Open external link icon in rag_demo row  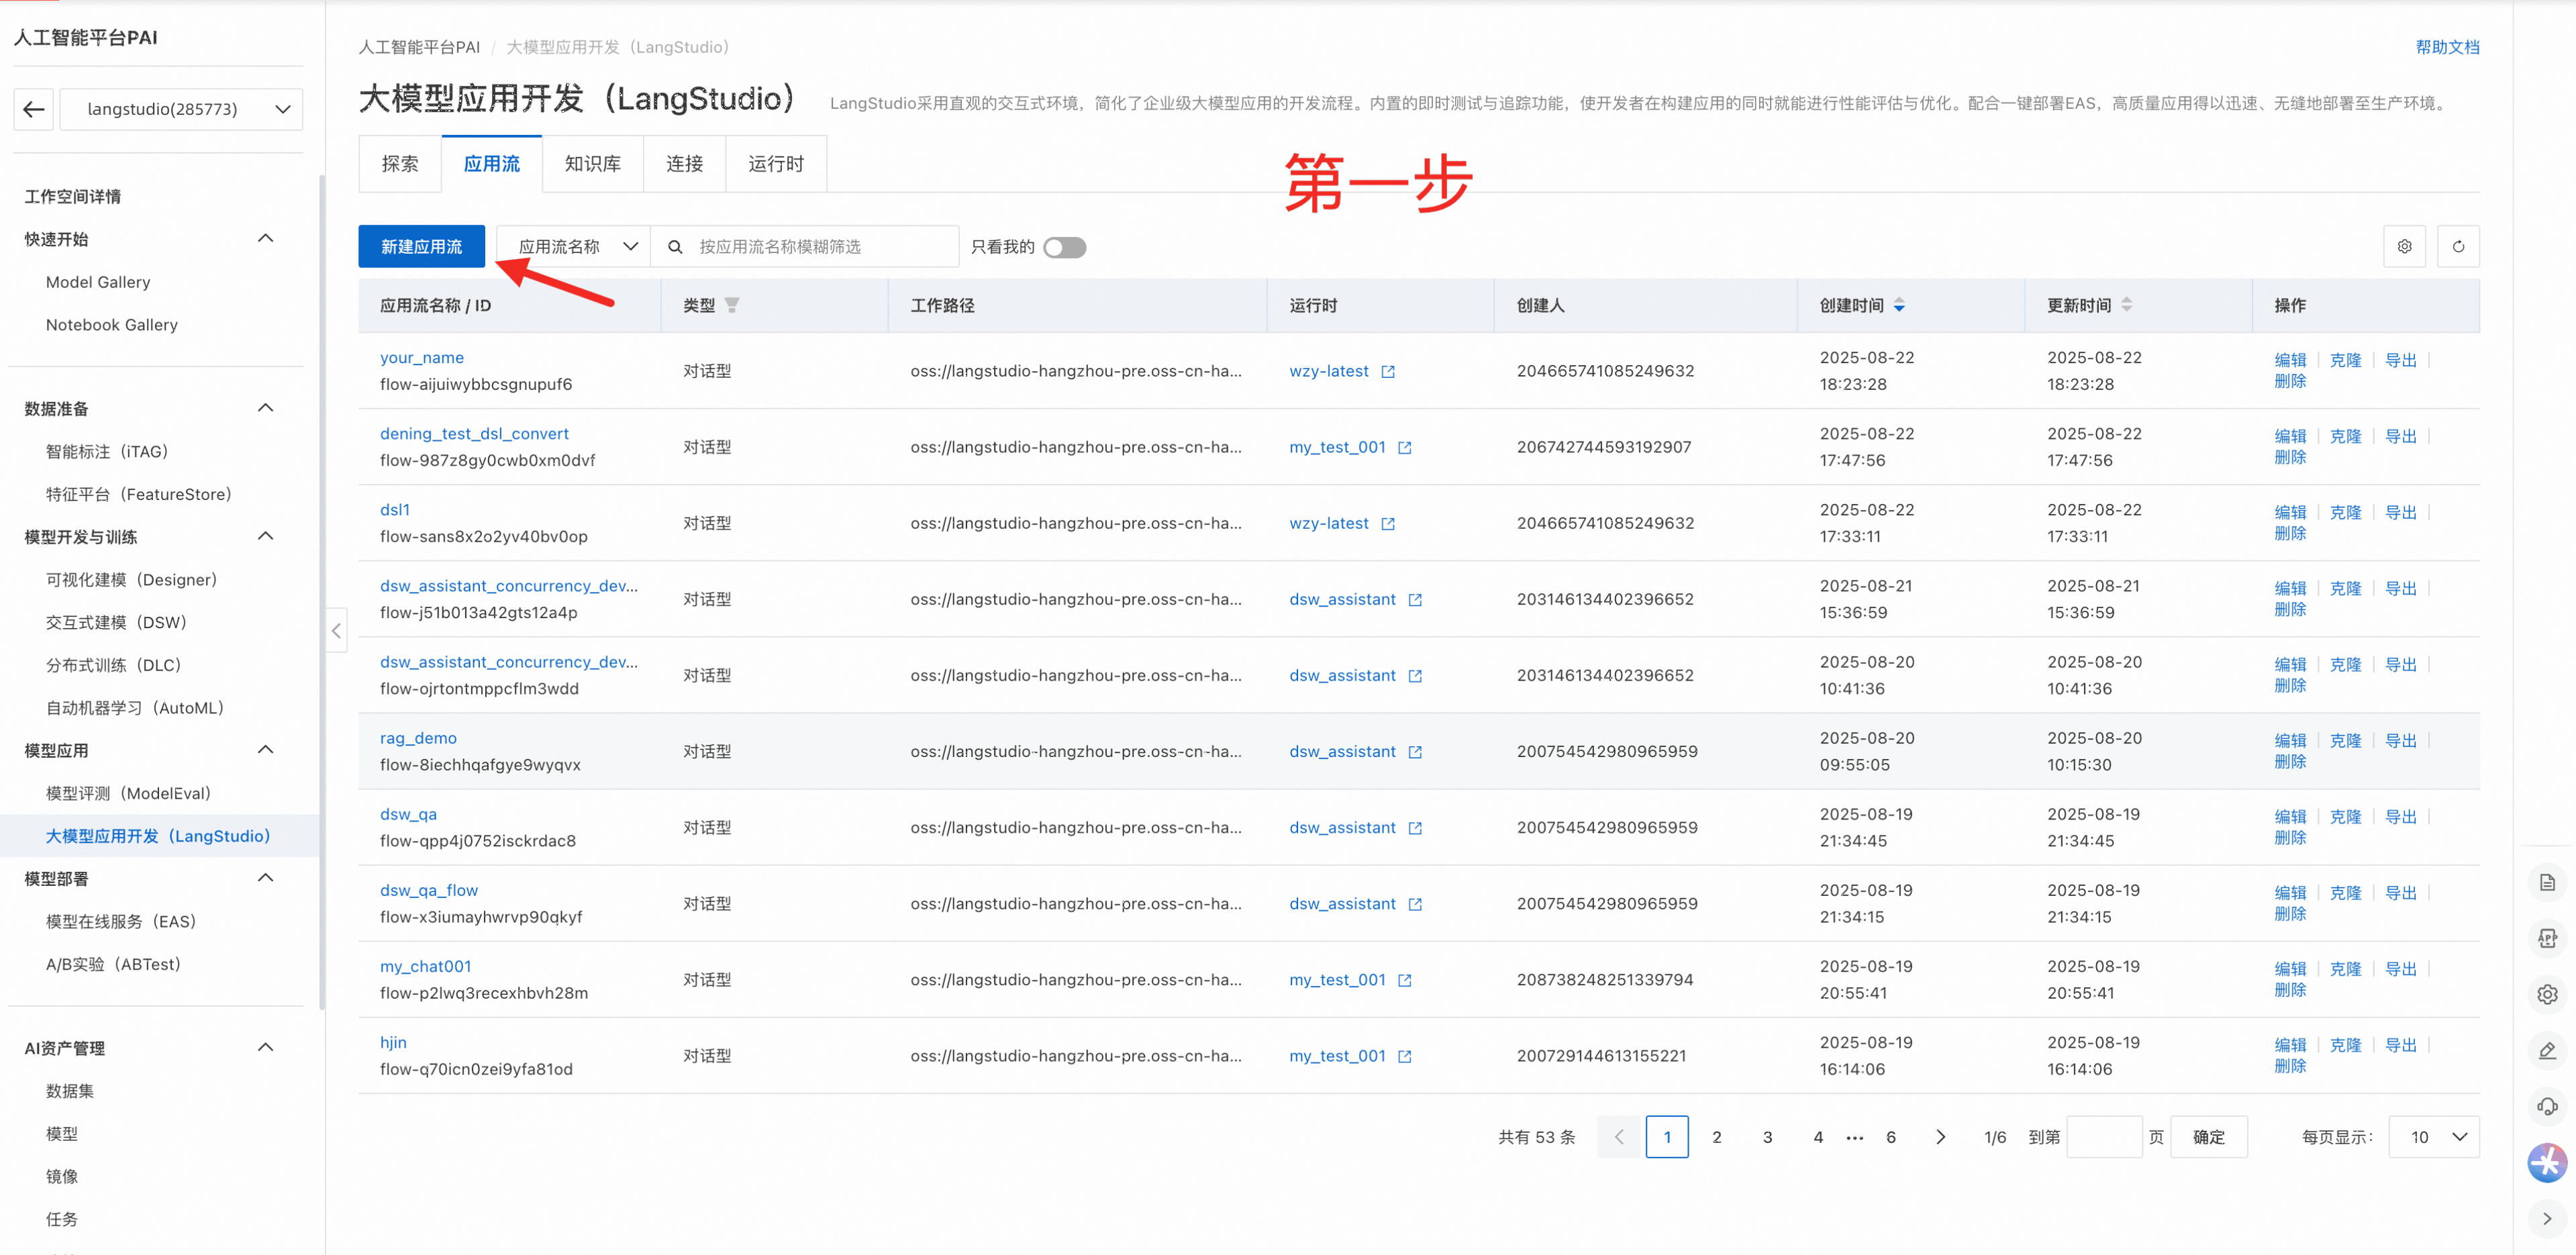click(x=1415, y=752)
